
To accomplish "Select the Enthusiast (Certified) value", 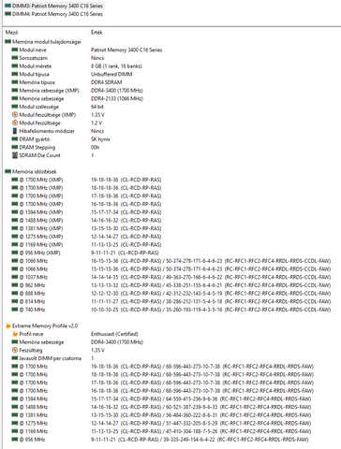I will 114,334.
